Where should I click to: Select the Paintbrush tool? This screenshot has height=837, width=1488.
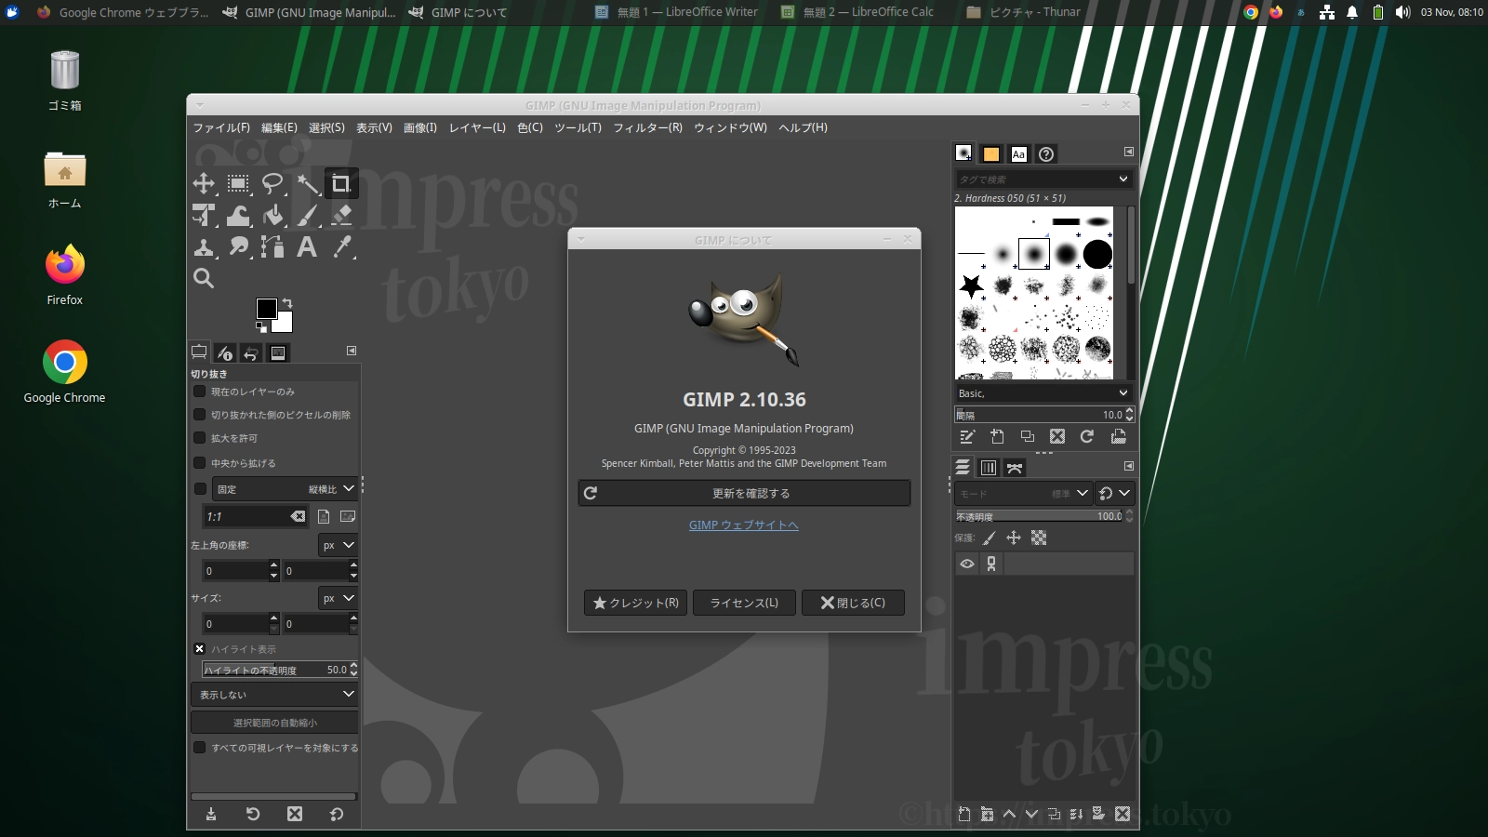tap(307, 215)
